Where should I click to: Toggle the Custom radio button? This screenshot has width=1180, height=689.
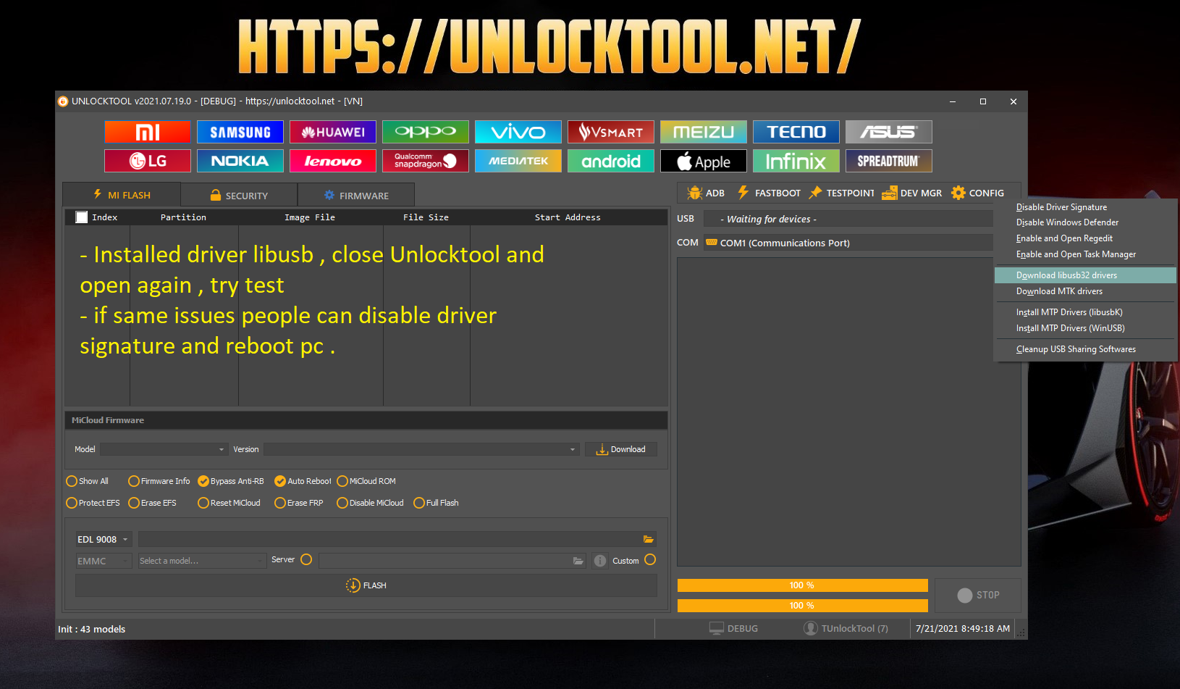tap(650, 559)
